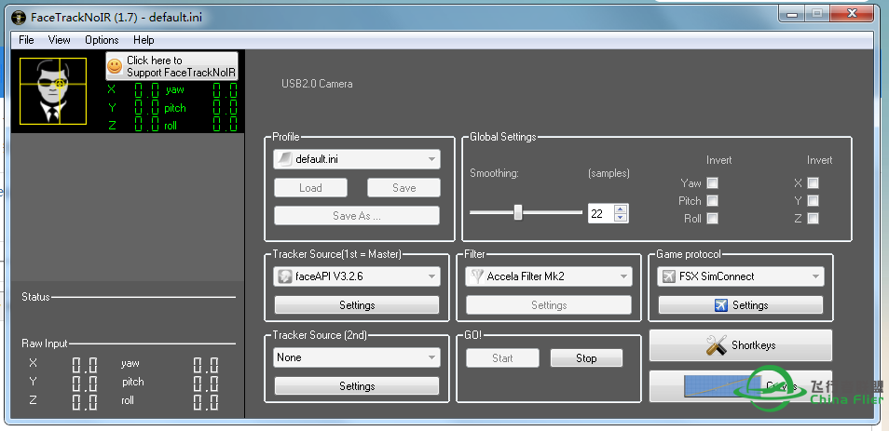The image size is (889, 431).
Task: Expand the Profile default.ini dropdown
Action: click(431, 159)
